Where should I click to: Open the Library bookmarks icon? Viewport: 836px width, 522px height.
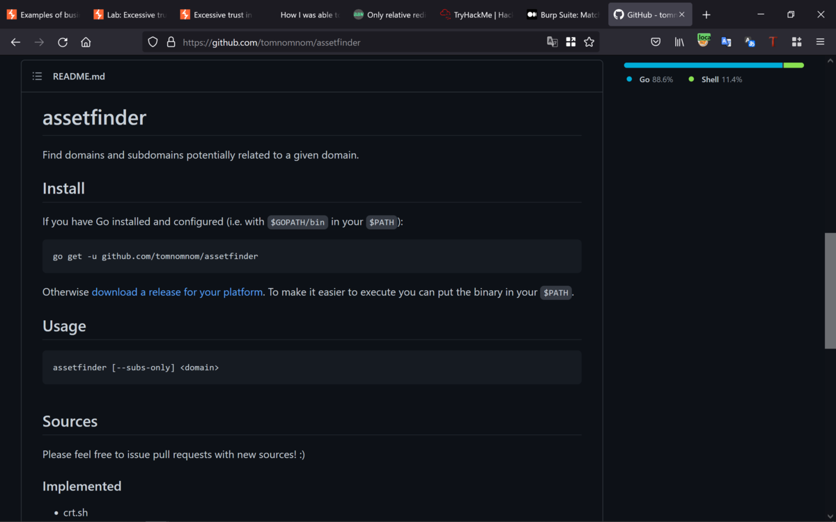pyautogui.click(x=679, y=42)
